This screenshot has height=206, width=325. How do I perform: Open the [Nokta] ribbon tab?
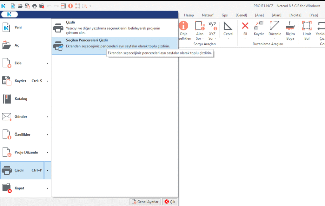[x=295, y=15]
